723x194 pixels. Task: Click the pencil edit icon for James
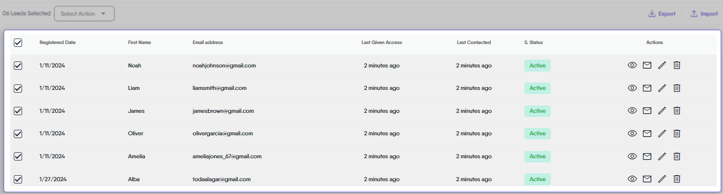pos(662,111)
